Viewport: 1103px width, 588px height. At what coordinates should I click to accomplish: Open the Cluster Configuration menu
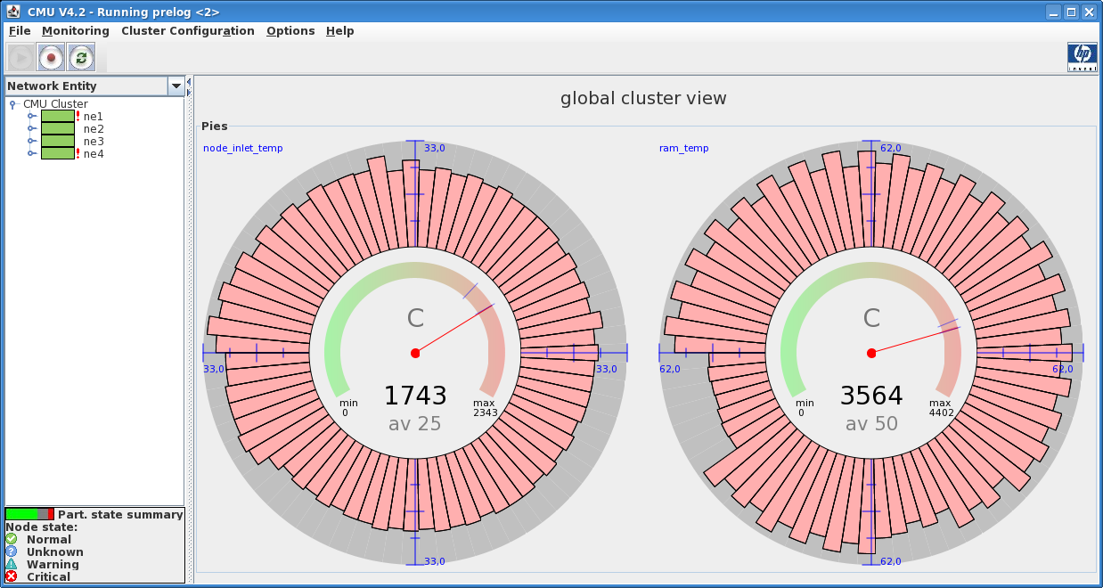[187, 30]
